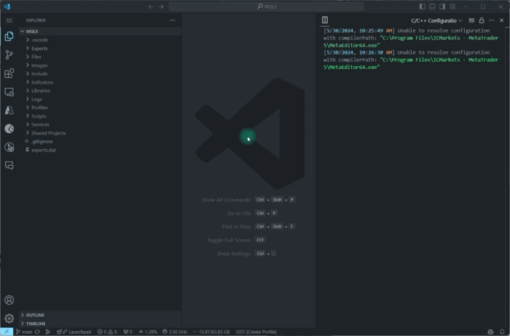The width and height of the screenshot is (510, 336).
Task: Expand the Files folder
Action: pos(100,57)
